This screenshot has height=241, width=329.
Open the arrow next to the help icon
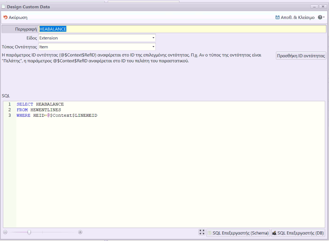click(324, 17)
